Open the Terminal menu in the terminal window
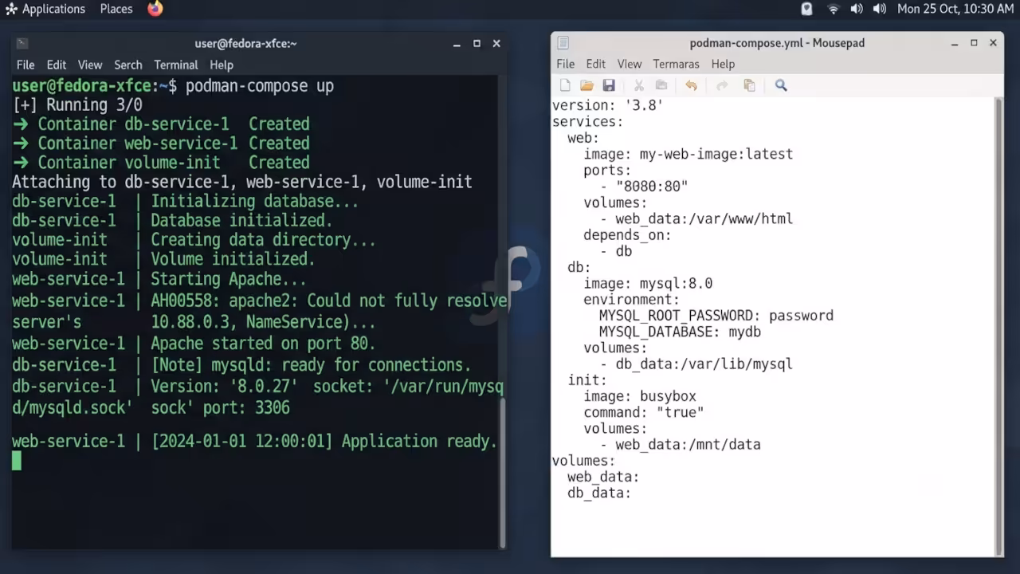 click(x=176, y=65)
